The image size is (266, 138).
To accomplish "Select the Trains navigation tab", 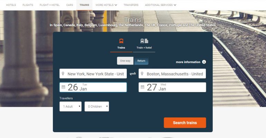I will pyautogui.click(x=84, y=5).
